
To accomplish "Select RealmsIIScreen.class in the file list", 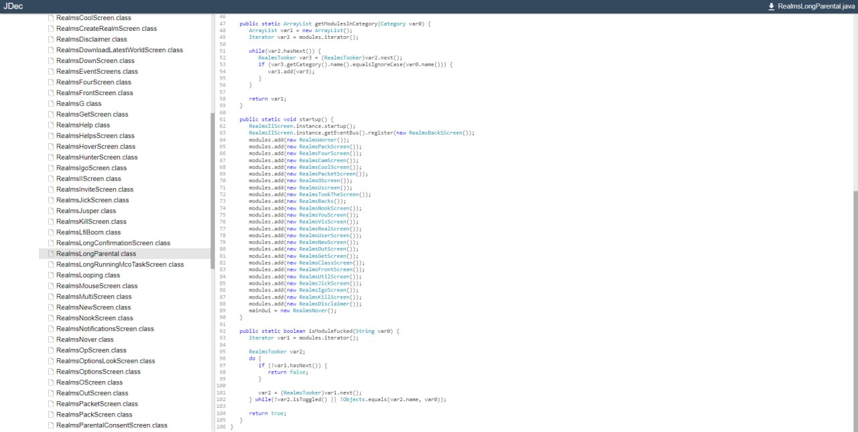I will click(88, 179).
